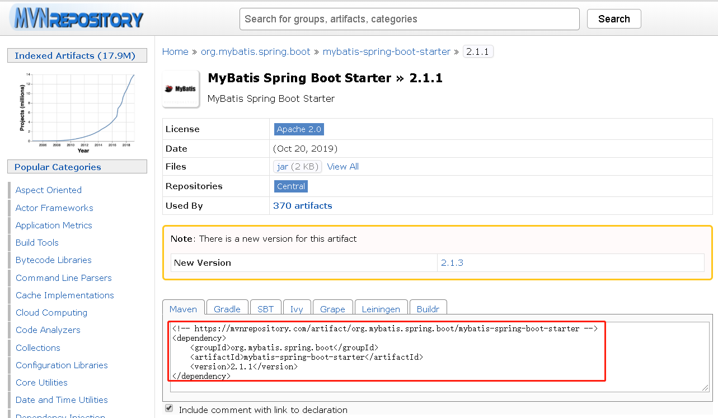Open the mybatis-spring-boot-starter breadcrumb link
Image resolution: width=718 pixels, height=418 pixels.
[387, 51]
